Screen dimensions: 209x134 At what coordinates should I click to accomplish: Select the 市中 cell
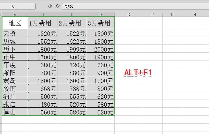point(15,56)
